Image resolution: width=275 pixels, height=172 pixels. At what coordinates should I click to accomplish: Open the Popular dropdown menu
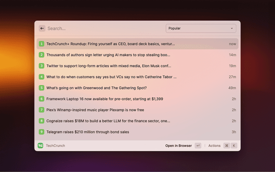point(201,28)
